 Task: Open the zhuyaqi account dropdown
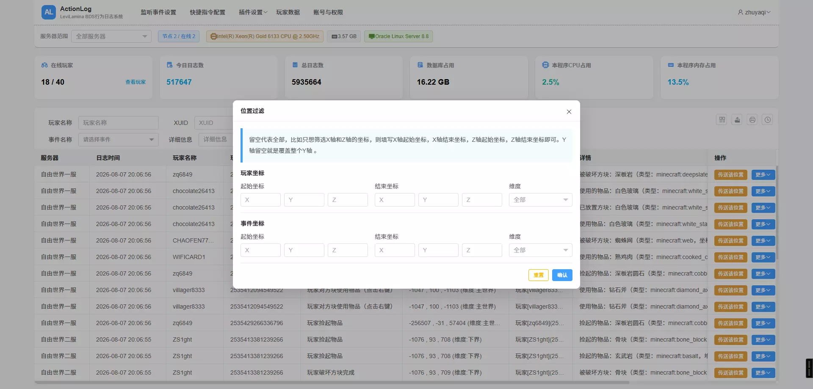[x=754, y=12]
